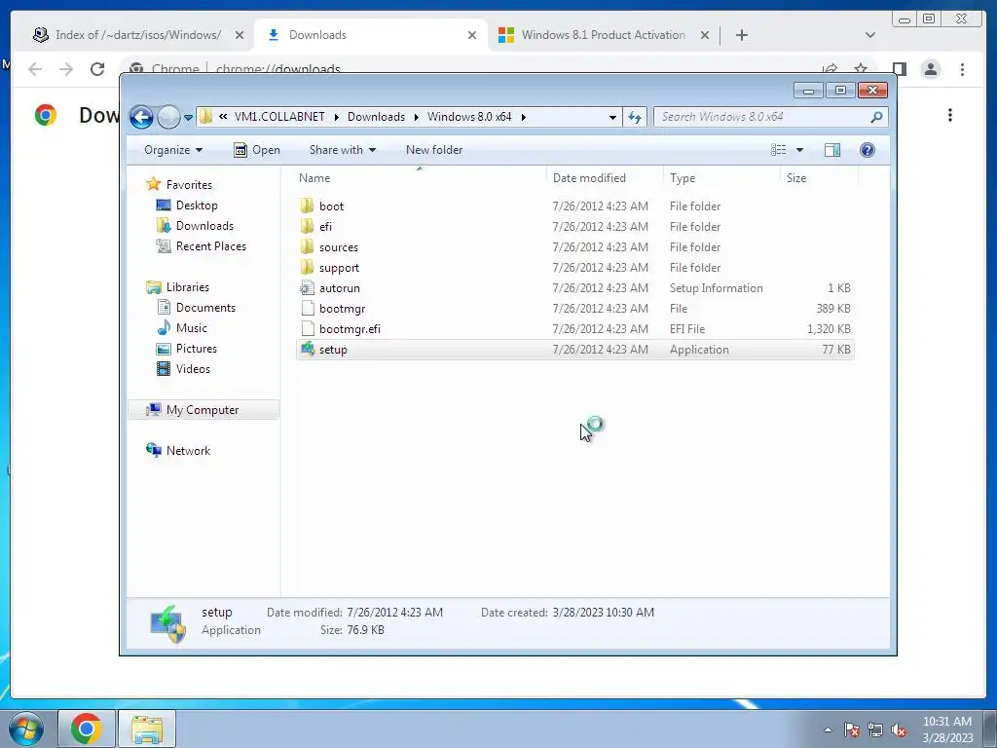Open the recent pages dropdown beside Forward
Screen dimensions: 997x748
(x=188, y=118)
